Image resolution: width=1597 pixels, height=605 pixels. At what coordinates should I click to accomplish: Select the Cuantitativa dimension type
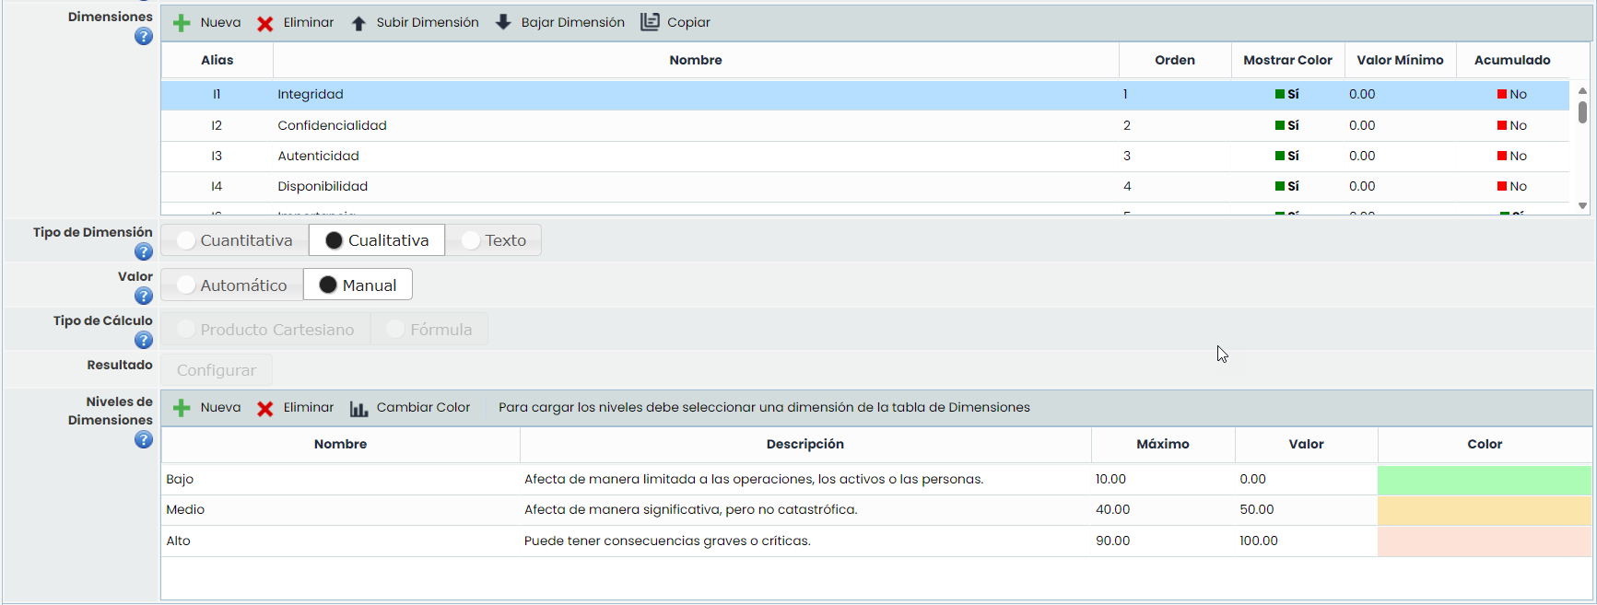click(x=235, y=240)
